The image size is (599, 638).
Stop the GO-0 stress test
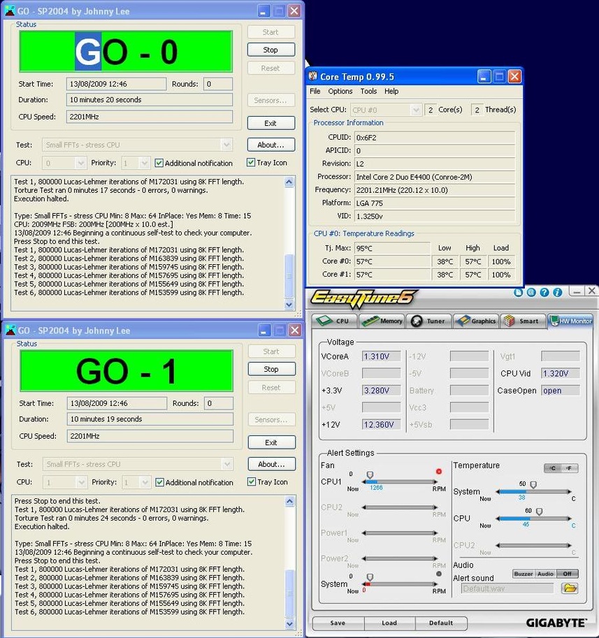tap(270, 50)
